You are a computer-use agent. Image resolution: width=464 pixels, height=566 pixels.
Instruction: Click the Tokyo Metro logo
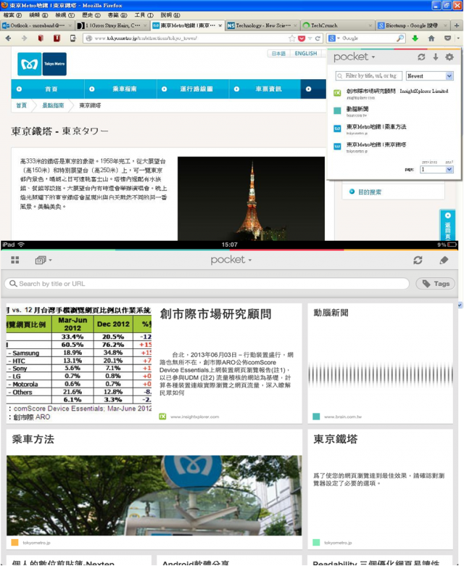(x=42, y=64)
